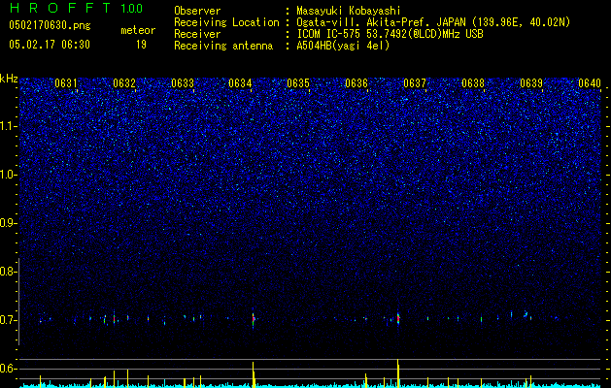This screenshot has width=611, height=388.
Task: Select the Ogata-vill. Akita-Pref. JAPAN location text
Action: coord(433,22)
